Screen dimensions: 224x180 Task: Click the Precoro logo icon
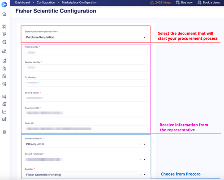pos(4,4)
